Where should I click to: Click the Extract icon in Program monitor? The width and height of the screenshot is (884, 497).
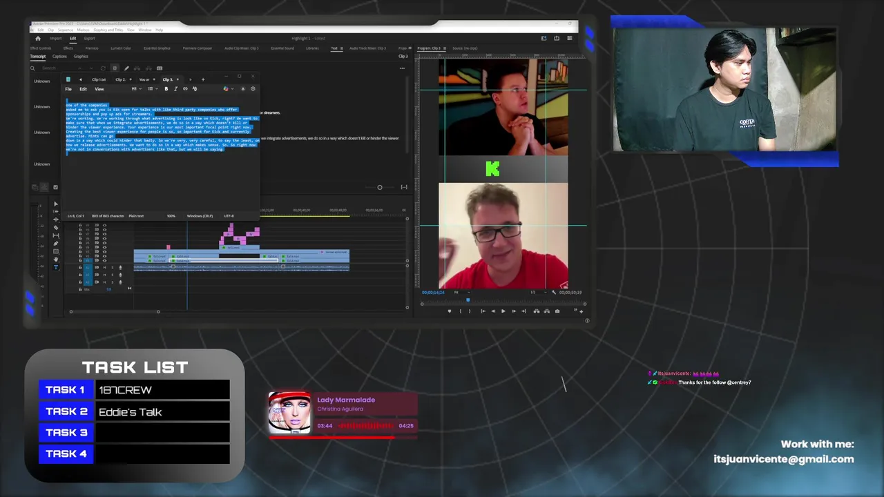tap(547, 311)
